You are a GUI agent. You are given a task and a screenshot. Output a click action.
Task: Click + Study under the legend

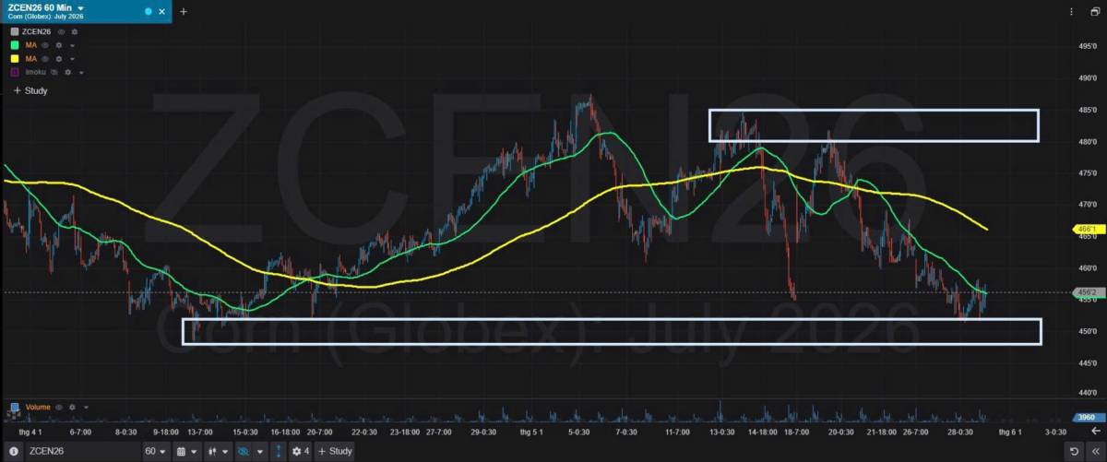pos(30,90)
